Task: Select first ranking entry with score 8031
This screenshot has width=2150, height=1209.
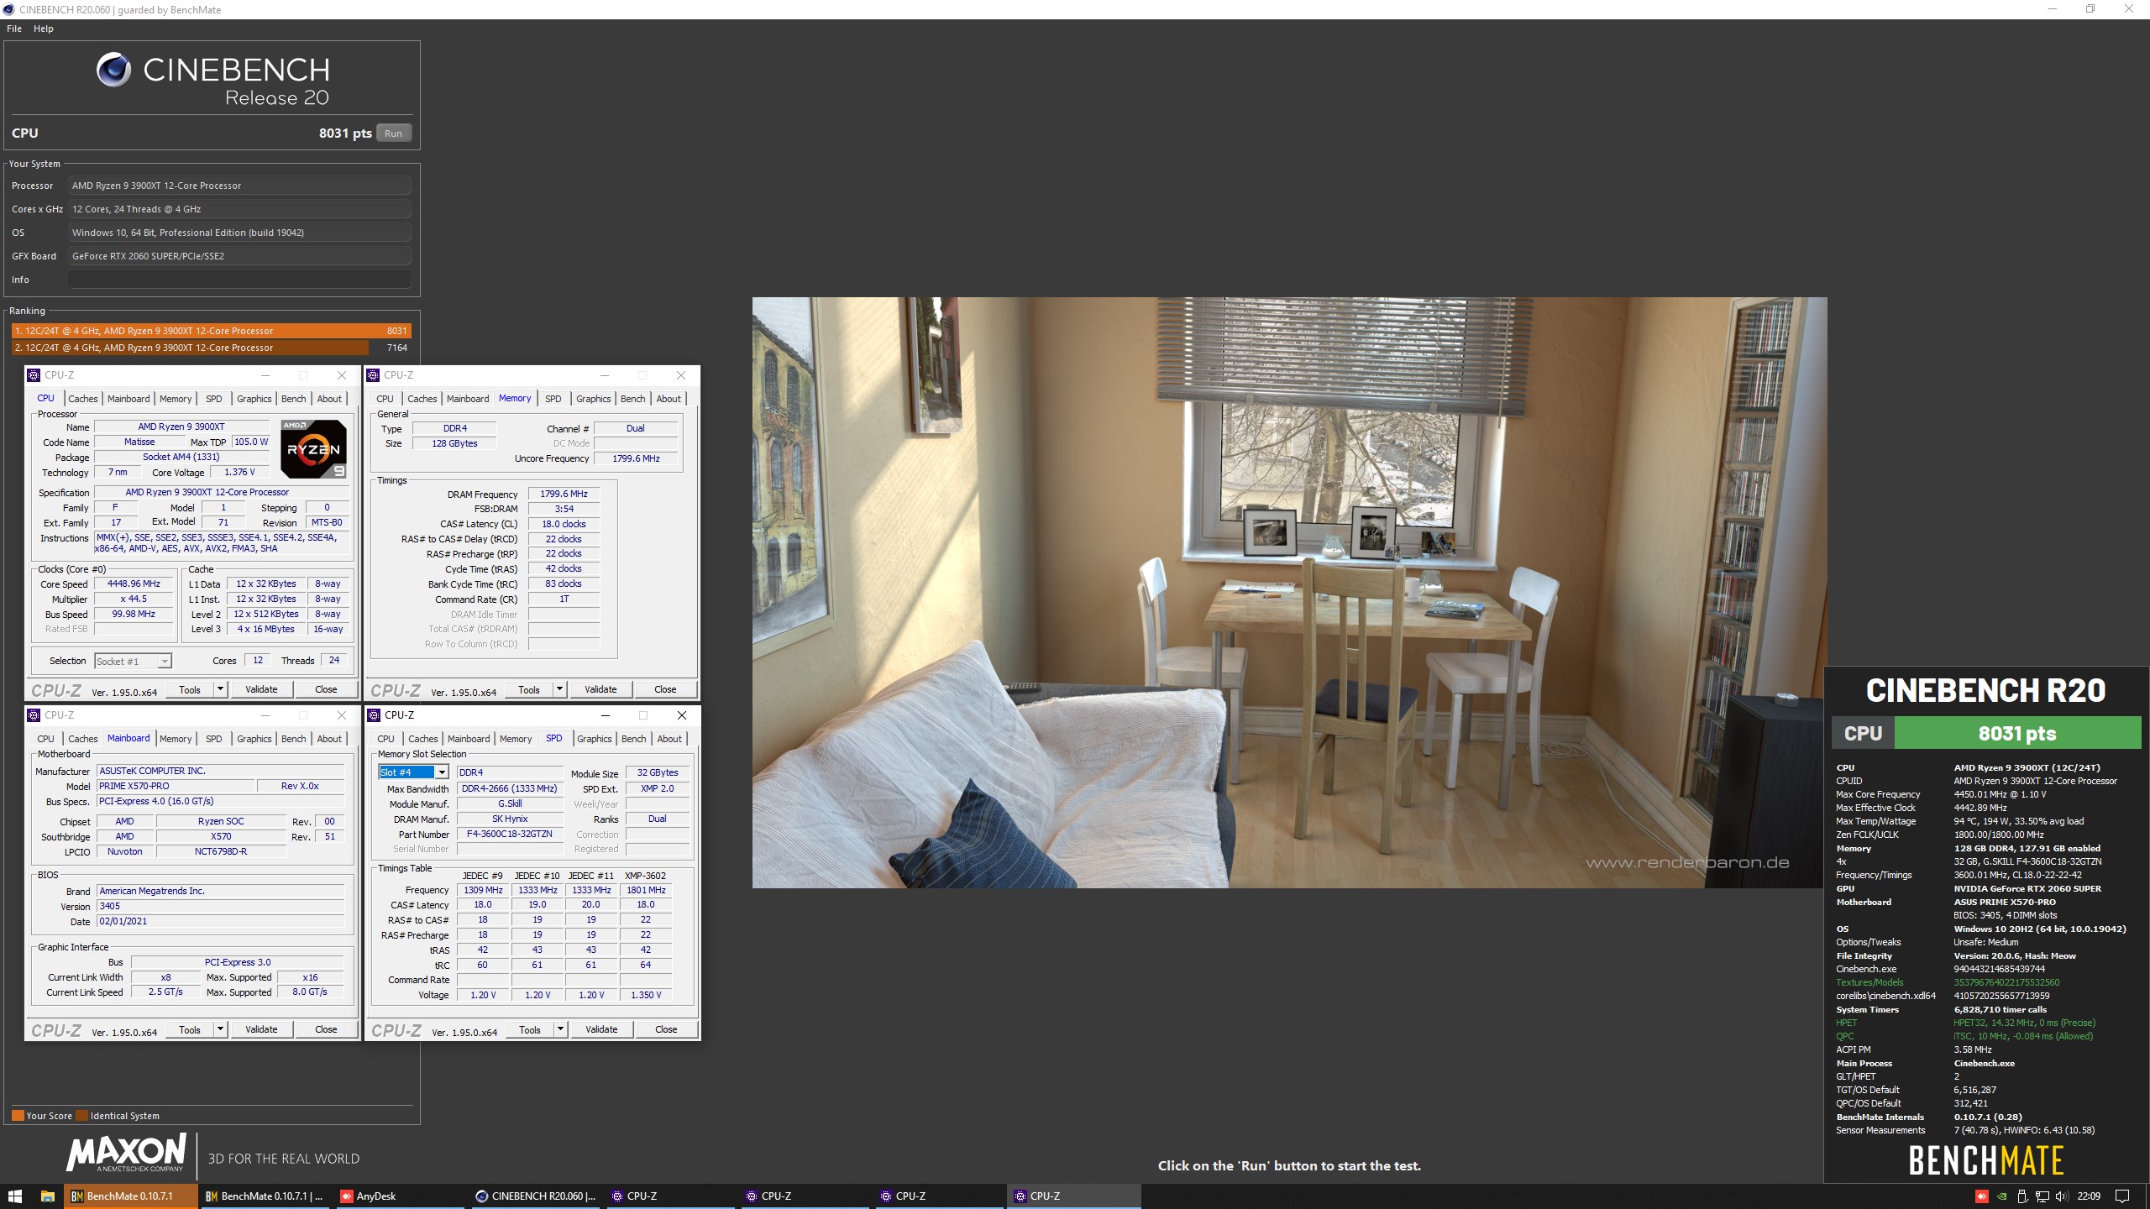Action: coord(211,331)
